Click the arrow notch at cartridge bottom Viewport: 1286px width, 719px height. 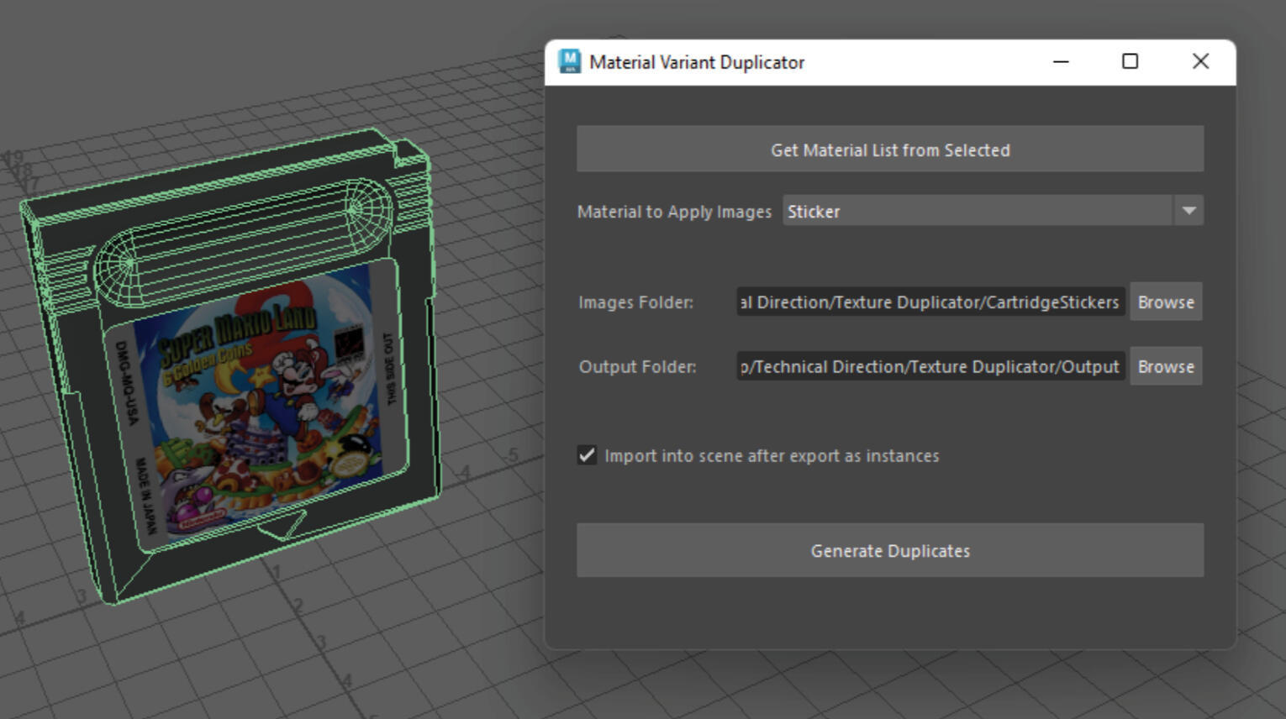click(x=283, y=526)
